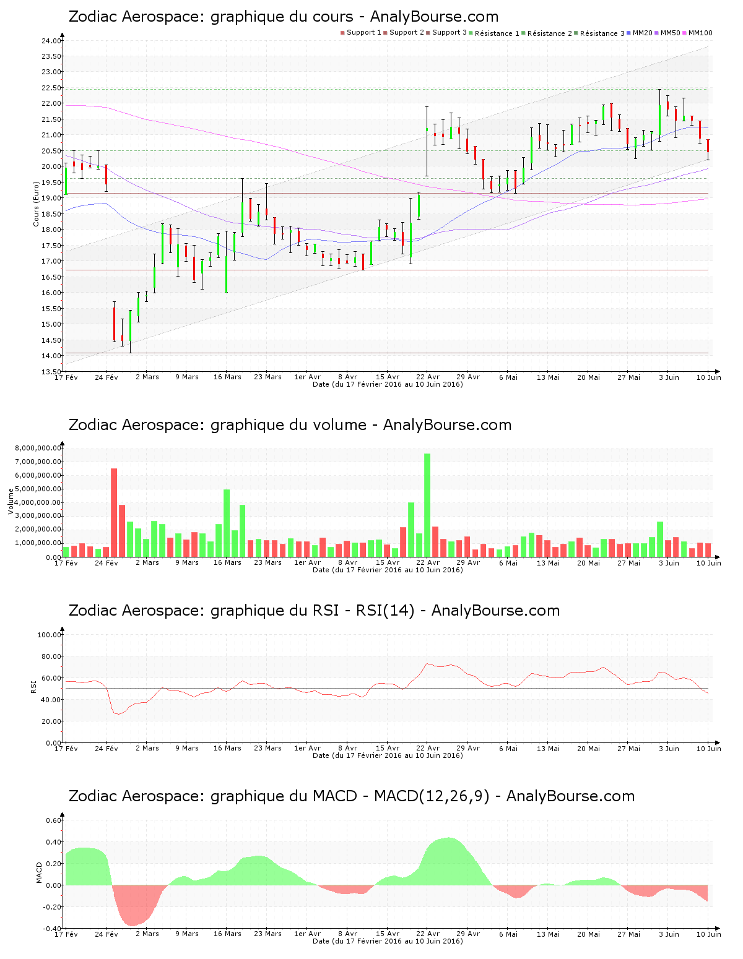Screen dimensions: 743x959
Task: Click the 24.00 tick on price axis
Action: click(51, 41)
